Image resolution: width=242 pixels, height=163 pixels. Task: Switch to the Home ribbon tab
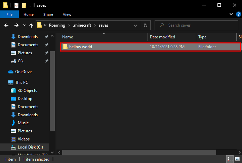pos(29,14)
